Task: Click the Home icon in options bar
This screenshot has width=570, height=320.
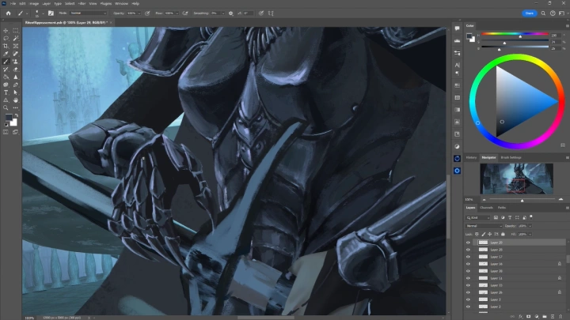Action: (9, 13)
